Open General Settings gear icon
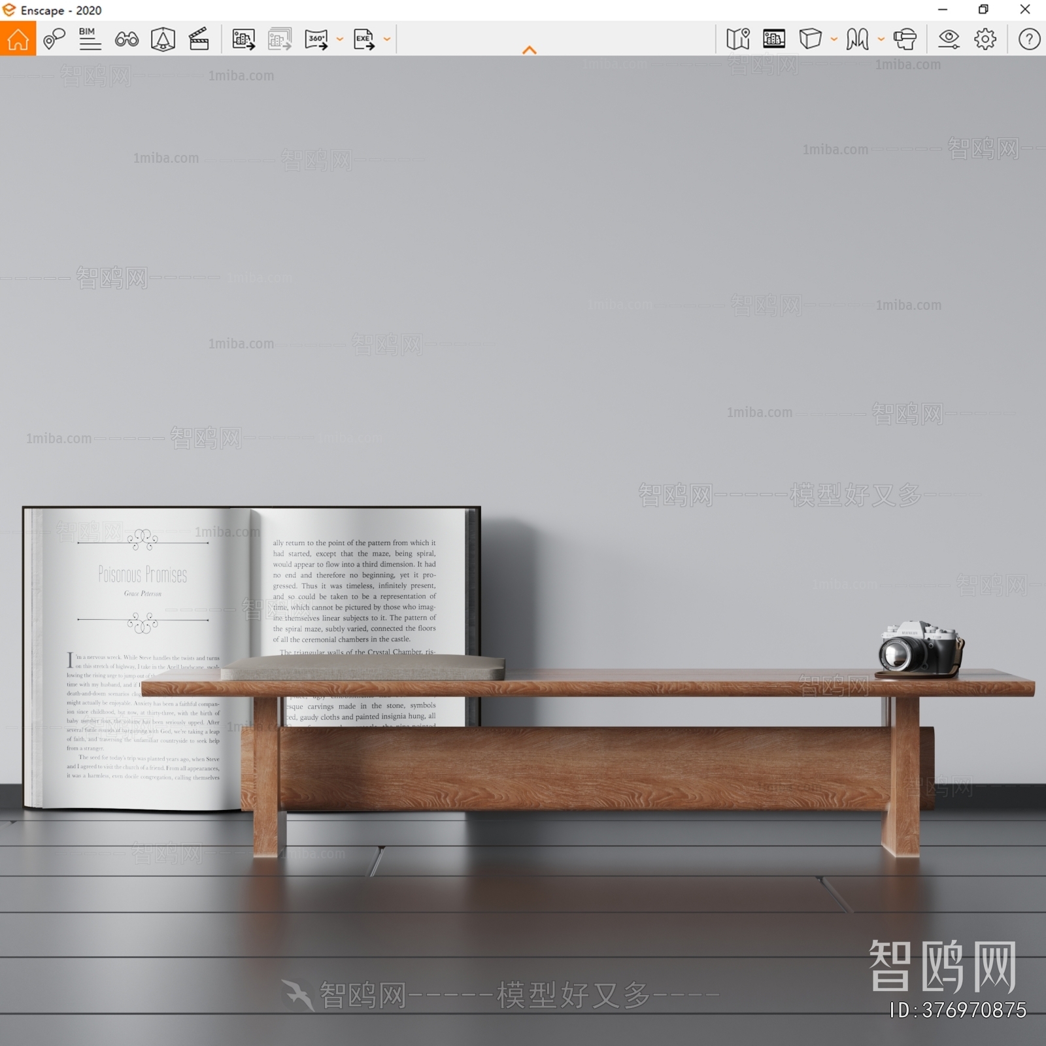 985,39
